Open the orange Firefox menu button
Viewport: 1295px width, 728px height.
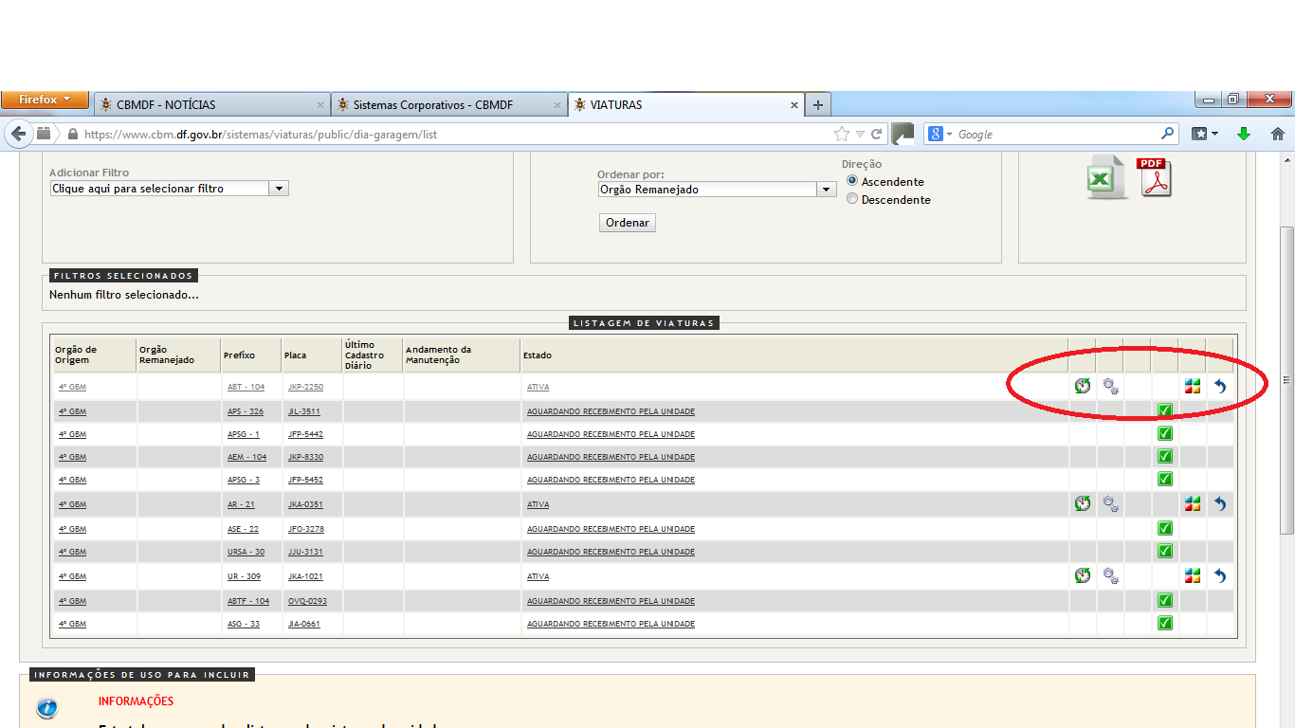[x=45, y=100]
